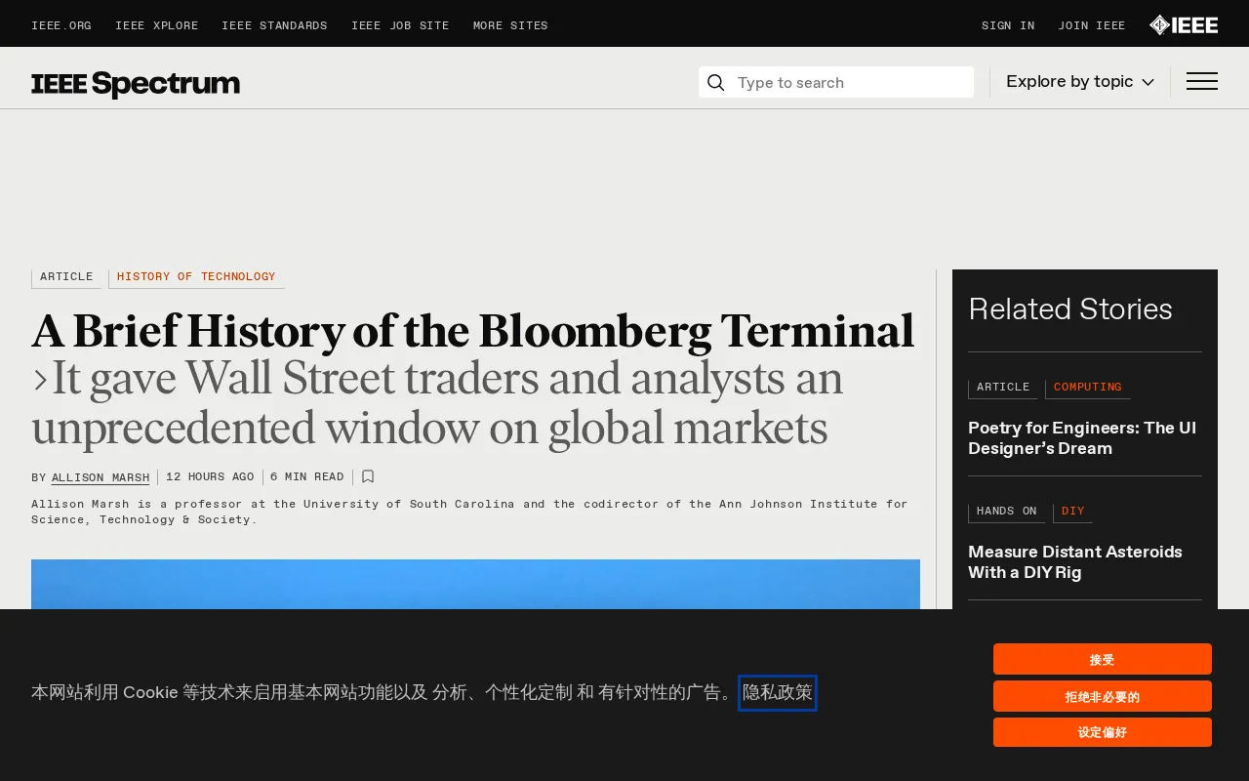
Task: Expand the Explore by topic dropdown
Action: click(x=1080, y=82)
